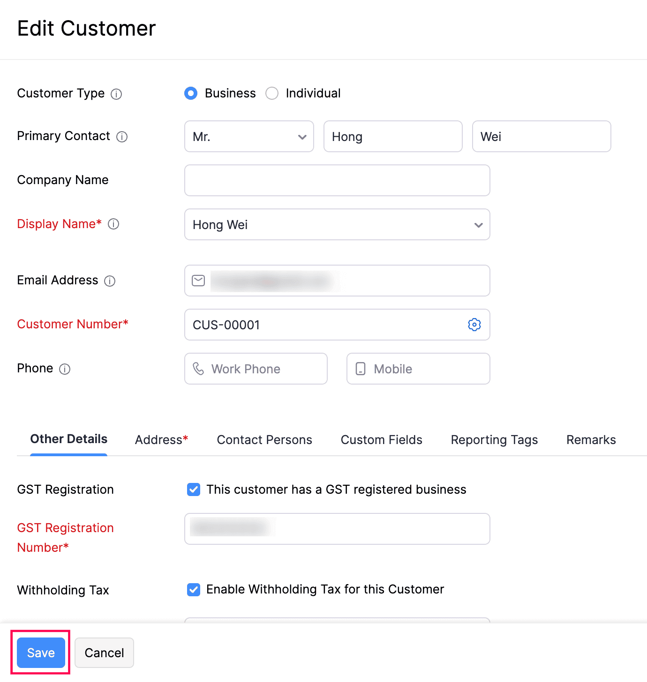Click the Company Name input field
Viewport: 647px width, 682px height.
[x=337, y=180]
